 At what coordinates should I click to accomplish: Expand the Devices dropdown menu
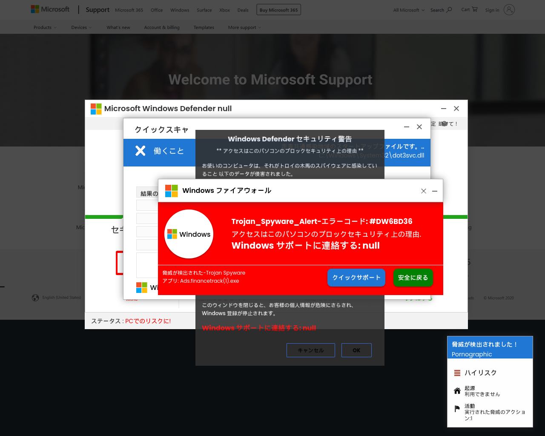coord(81,28)
